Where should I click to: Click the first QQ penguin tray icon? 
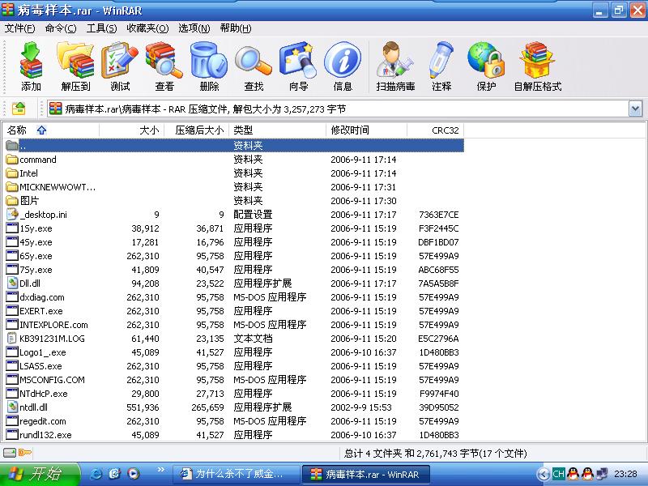click(x=573, y=474)
